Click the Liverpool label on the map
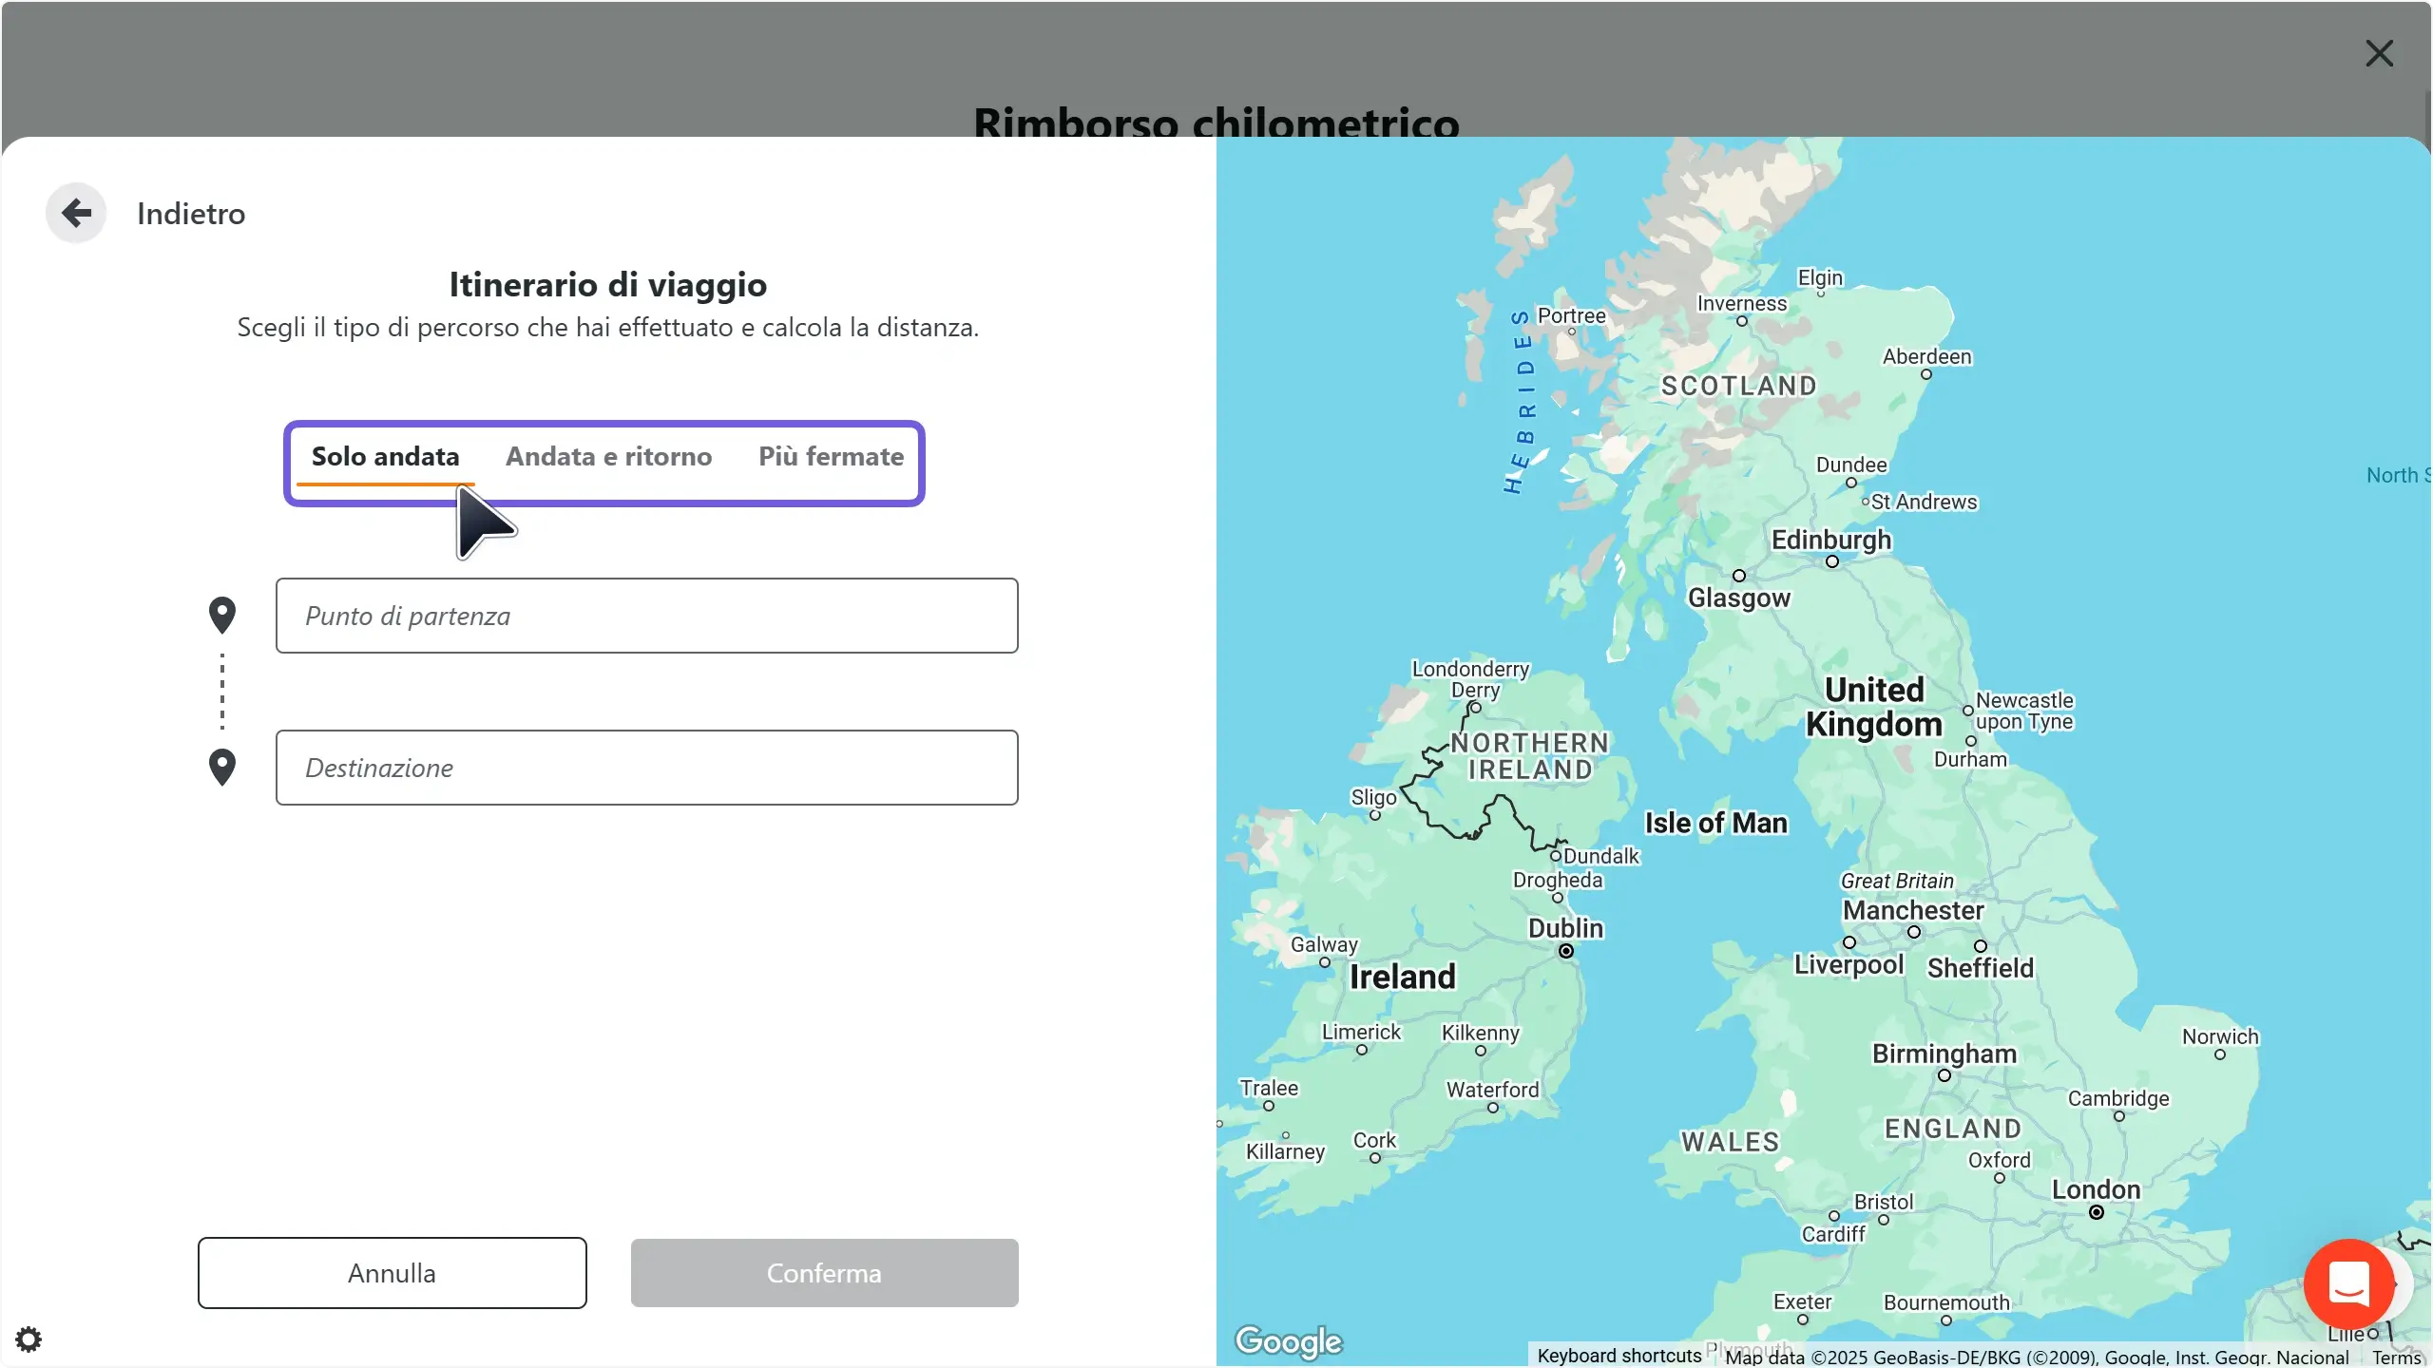 (x=1849, y=965)
